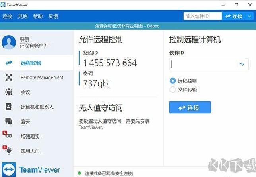Click the 计算机和联系人 contacts icon
Image resolution: width=256 pixels, height=177 pixels.
(9, 107)
